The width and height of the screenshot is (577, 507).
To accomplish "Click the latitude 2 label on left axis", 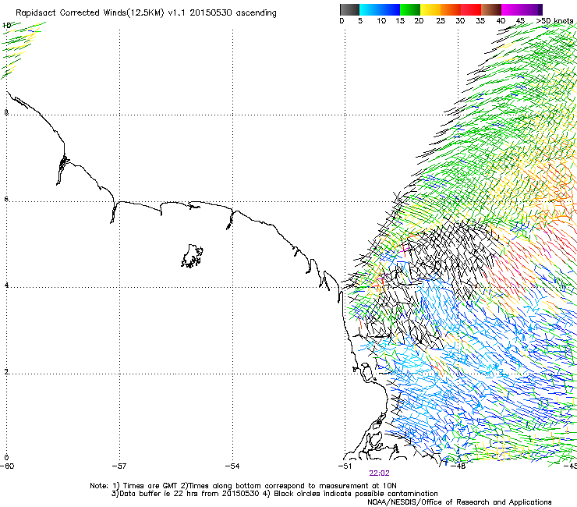I will tap(6, 372).
